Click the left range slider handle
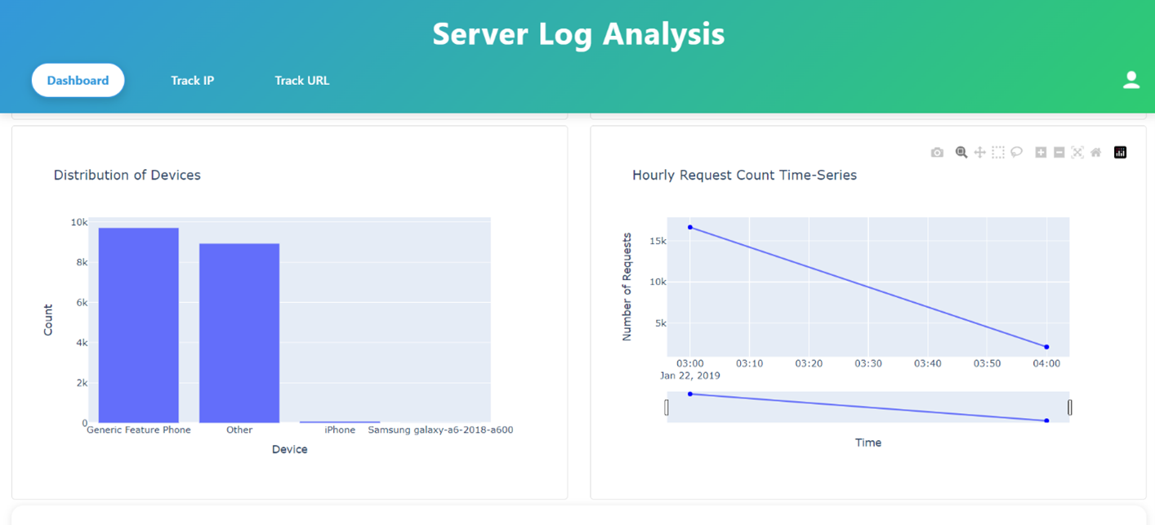 (667, 407)
